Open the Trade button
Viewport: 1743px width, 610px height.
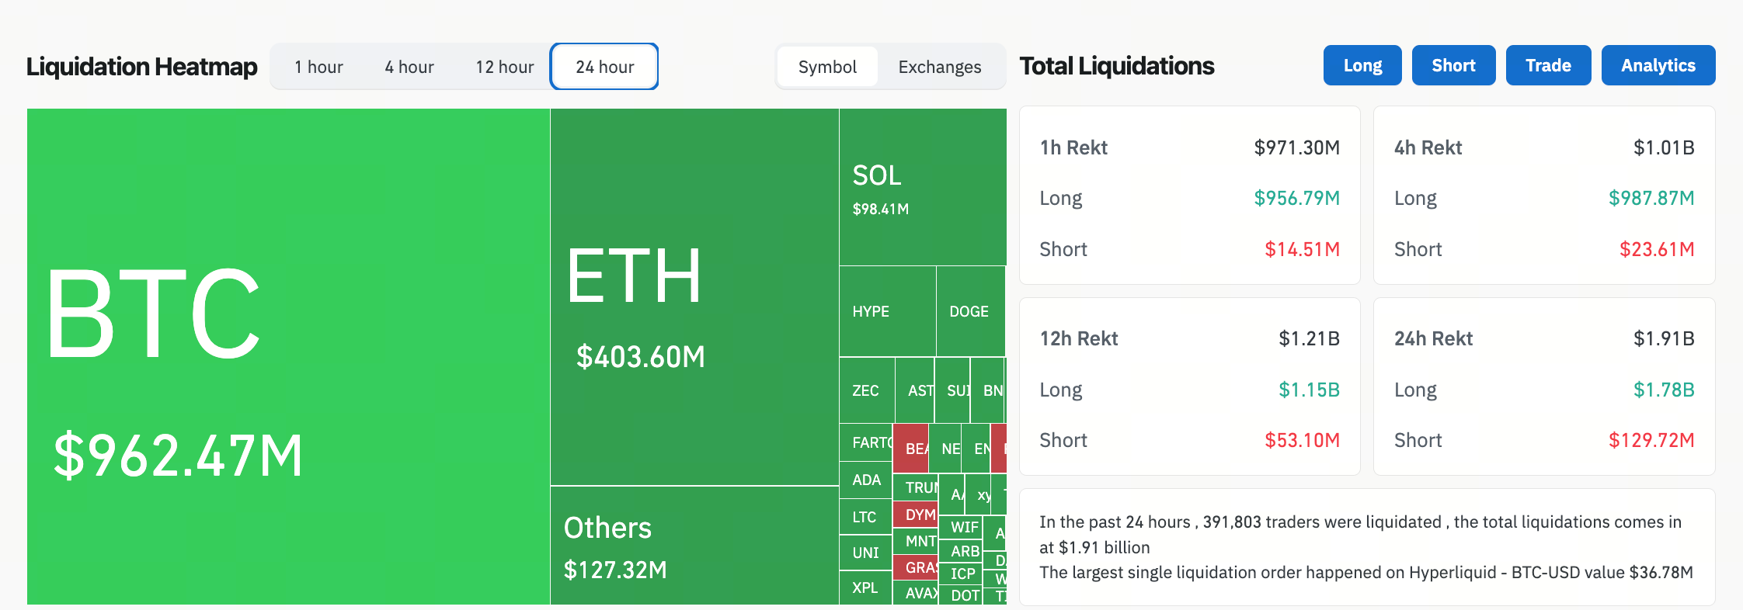[1548, 65]
